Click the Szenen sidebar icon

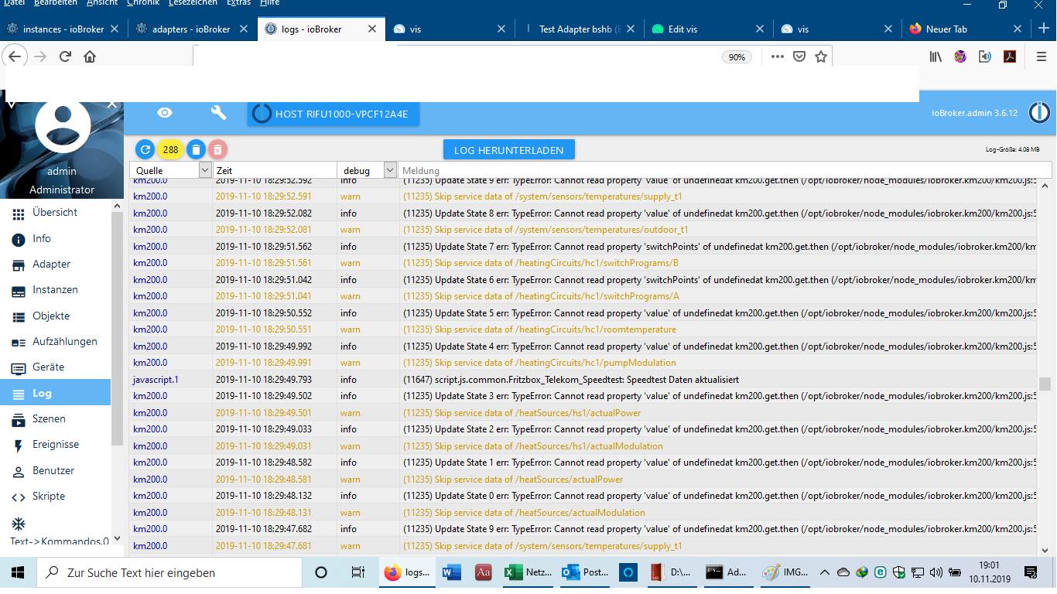click(x=19, y=419)
